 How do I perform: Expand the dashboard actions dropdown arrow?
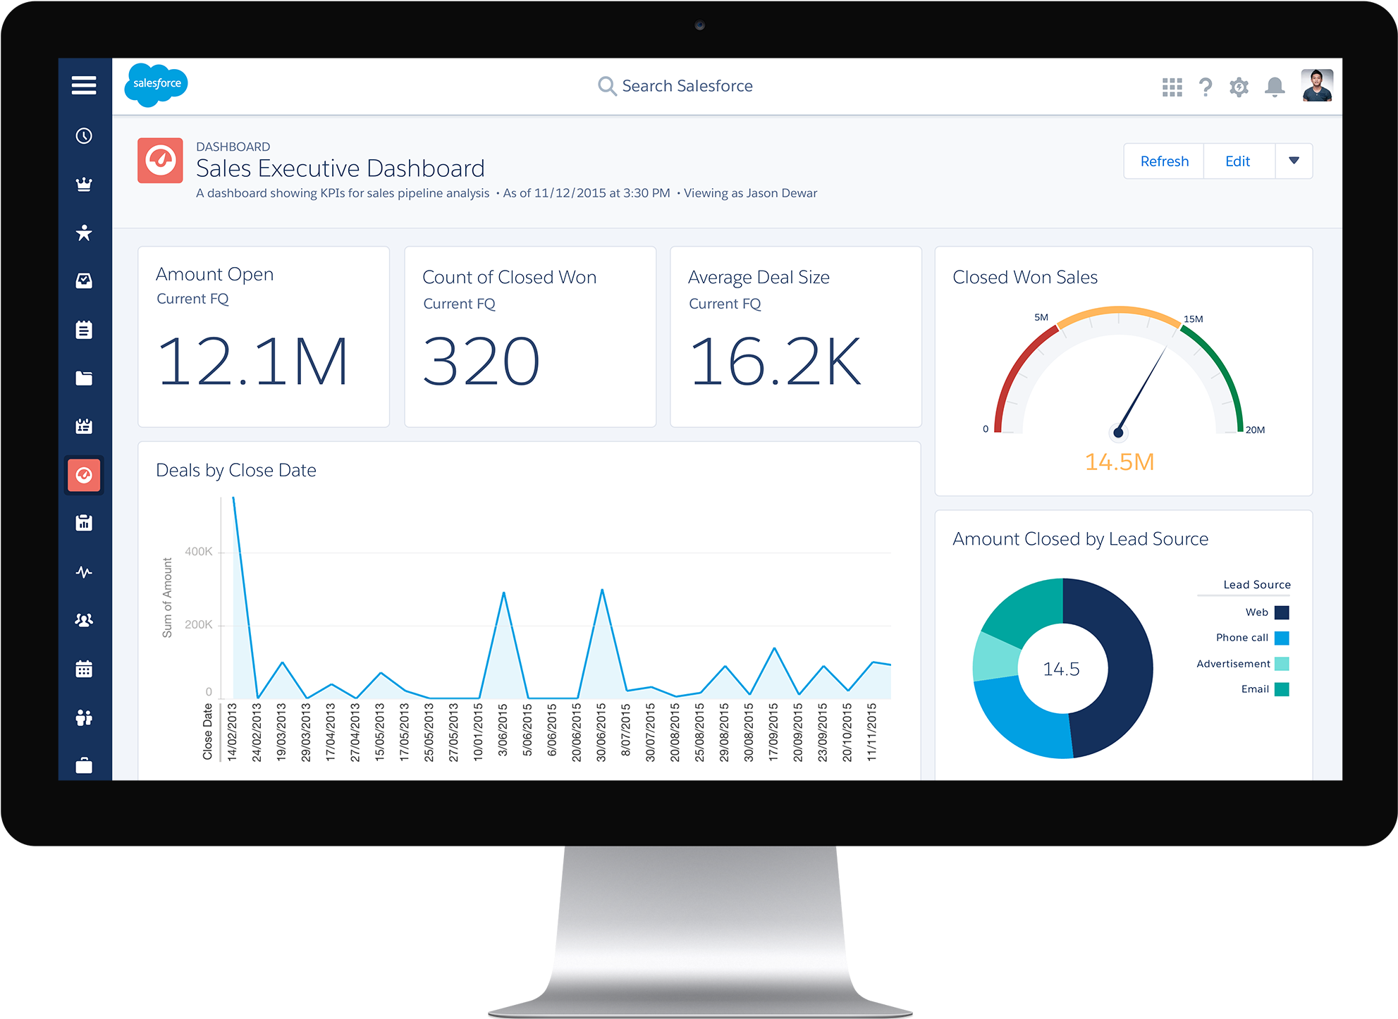pos(1294,161)
